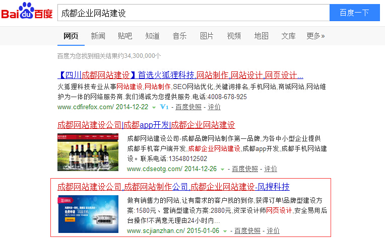Click the V1 credibility badge icon
Screen dimensions: 385x239
pyautogui.click(x=164, y=107)
